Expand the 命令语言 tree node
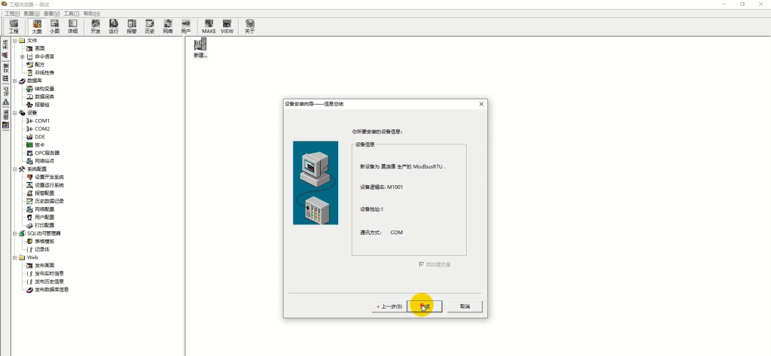 click(23, 56)
